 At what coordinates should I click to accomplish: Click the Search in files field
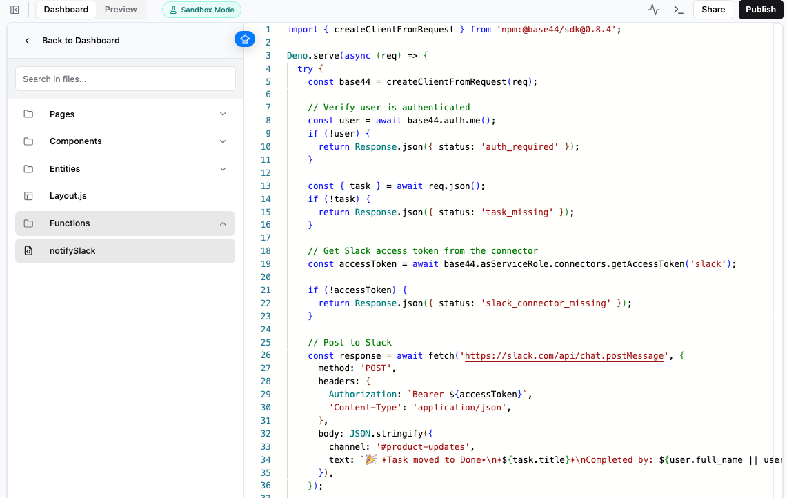coord(125,79)
